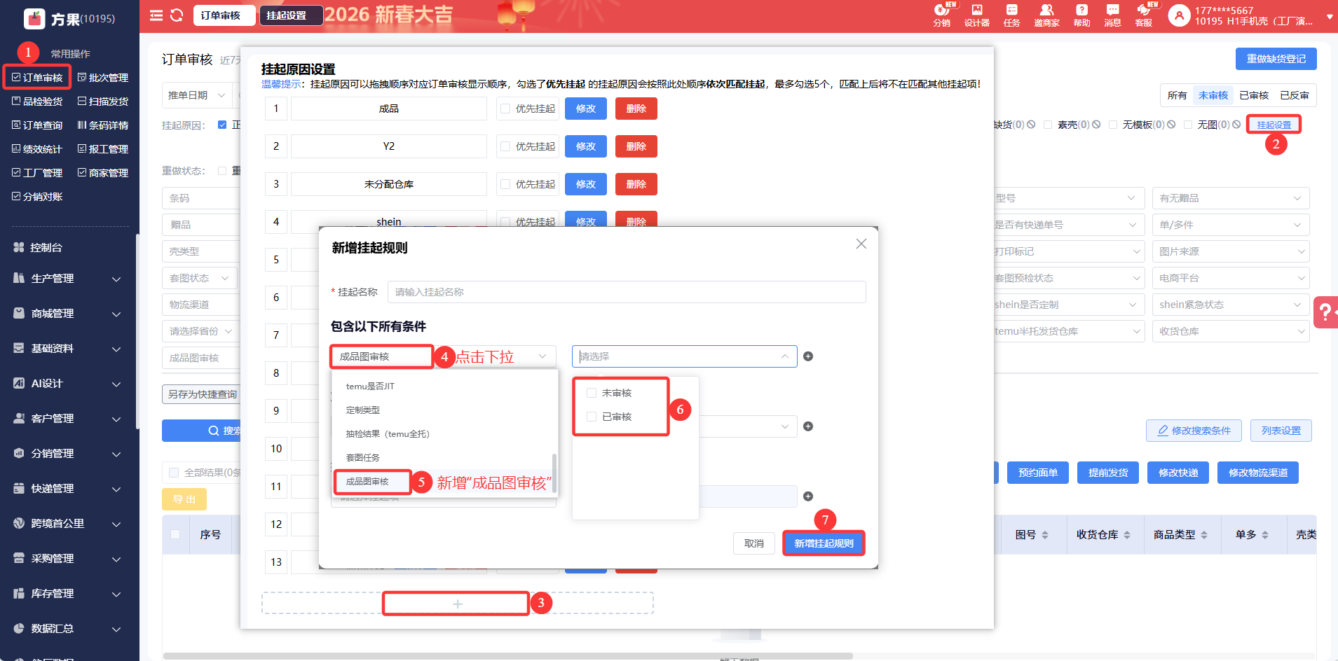This screenshot has width=1338, height=661.
Task: Open the 任务 tasks icon
Action: tap(1011, 15)
